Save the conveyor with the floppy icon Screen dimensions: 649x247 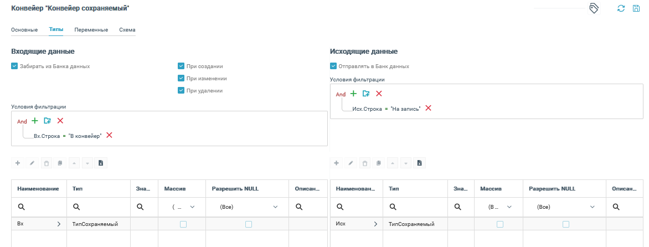pos(636,8)
